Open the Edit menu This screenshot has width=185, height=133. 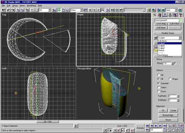8,6
